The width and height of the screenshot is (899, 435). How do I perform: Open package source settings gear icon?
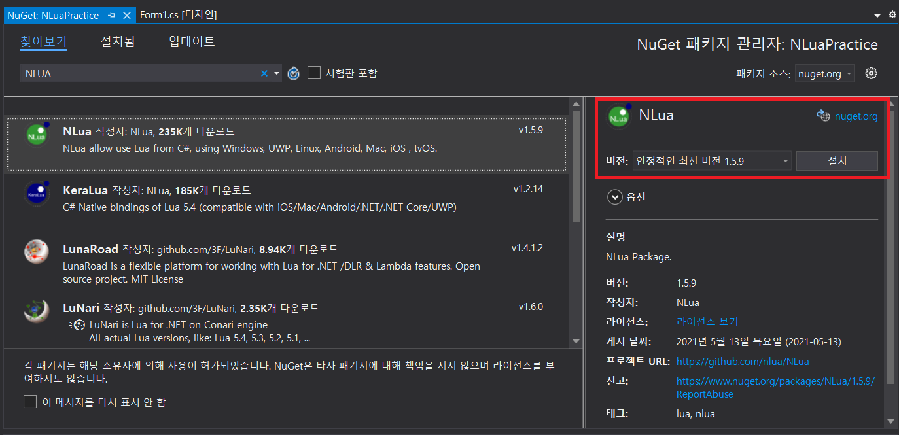click(871, 73)
